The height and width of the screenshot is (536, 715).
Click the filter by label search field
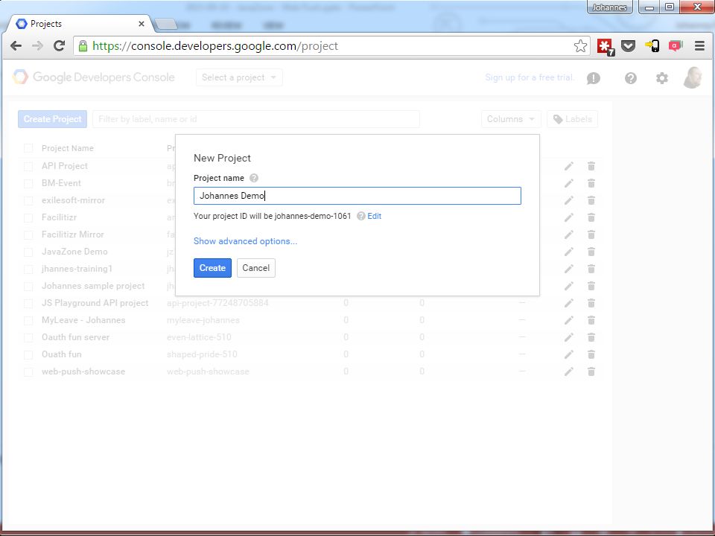tap(255, 119)
